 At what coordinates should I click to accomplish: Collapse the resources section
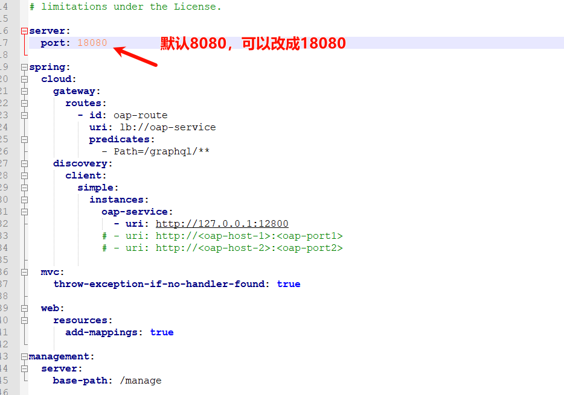click(24, 320)
